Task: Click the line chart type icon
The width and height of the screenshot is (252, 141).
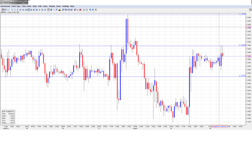Action: click(8, 10)
